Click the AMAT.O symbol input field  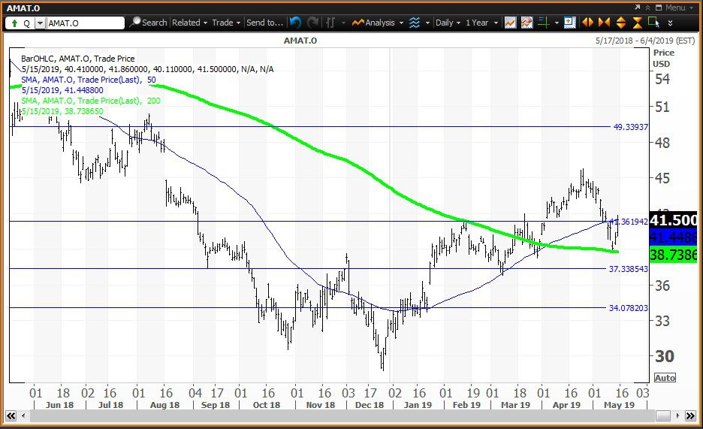coord(85,23)
